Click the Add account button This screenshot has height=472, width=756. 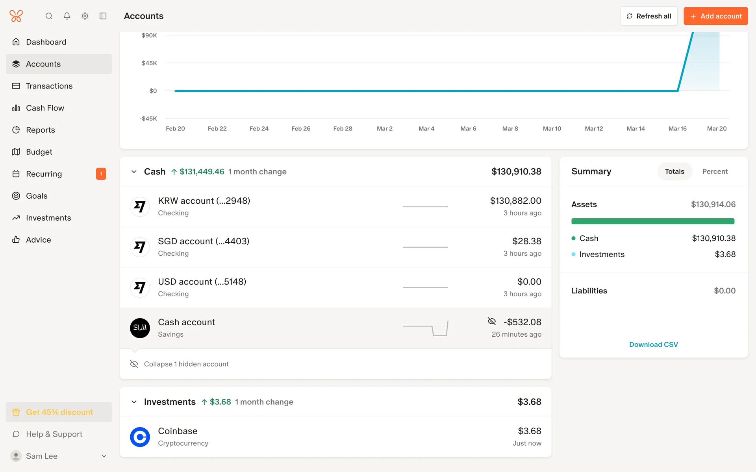pyautogui.click(x=715, y=16)
